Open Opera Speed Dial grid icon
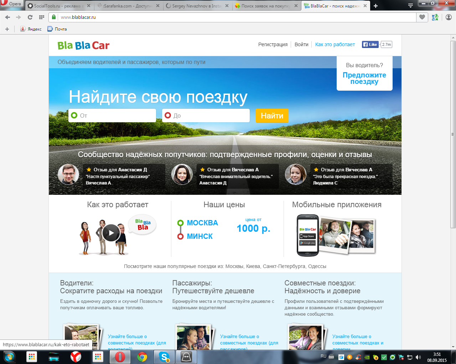The width and height of the screenshot is (456, 364). (x=42, y=17)
